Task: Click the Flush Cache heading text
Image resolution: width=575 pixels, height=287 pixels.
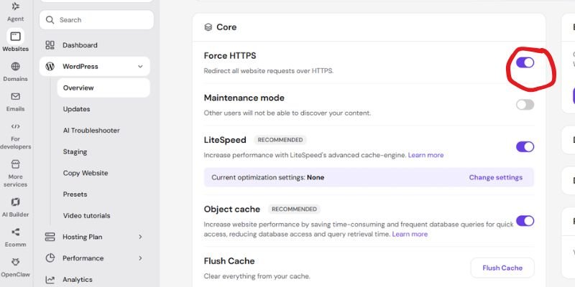Action: coord(229,261)
